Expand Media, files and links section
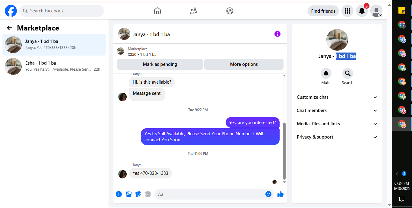 click(337, 124)
